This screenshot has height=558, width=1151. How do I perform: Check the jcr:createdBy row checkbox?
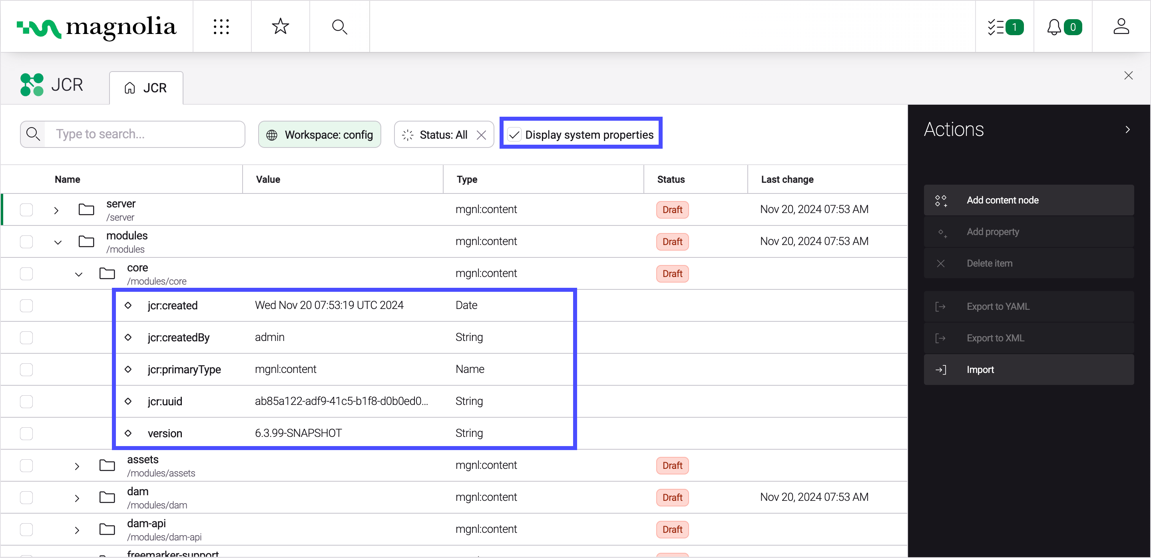[26, 338]
